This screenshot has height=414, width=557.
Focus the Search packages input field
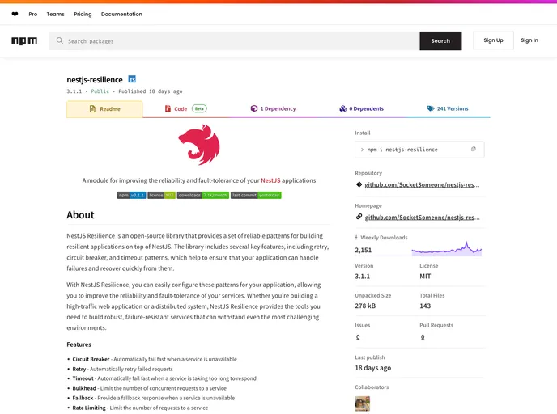234,40
